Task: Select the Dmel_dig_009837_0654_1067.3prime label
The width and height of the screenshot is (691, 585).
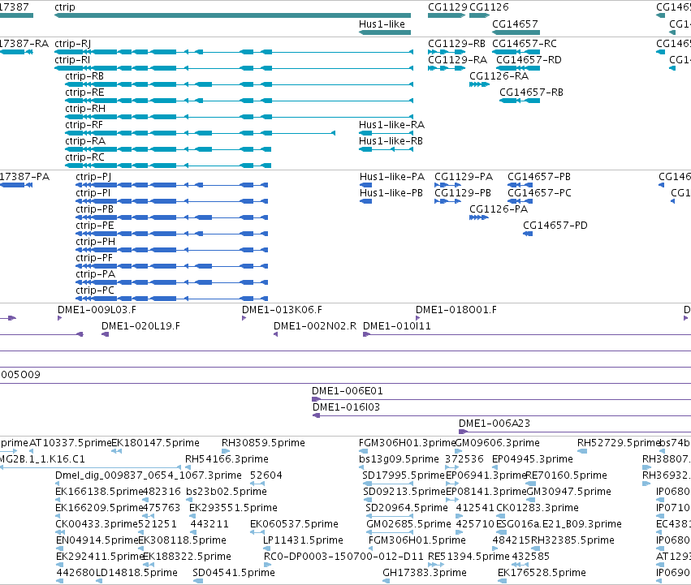Action: point(149,475)
